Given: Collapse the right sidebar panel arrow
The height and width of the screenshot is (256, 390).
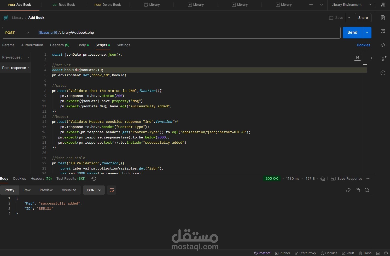Looking at the screenshot, I should point(371,58).
